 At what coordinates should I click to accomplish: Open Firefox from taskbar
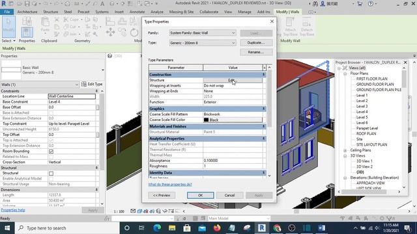pyautogui.click(x=217, y=228)
